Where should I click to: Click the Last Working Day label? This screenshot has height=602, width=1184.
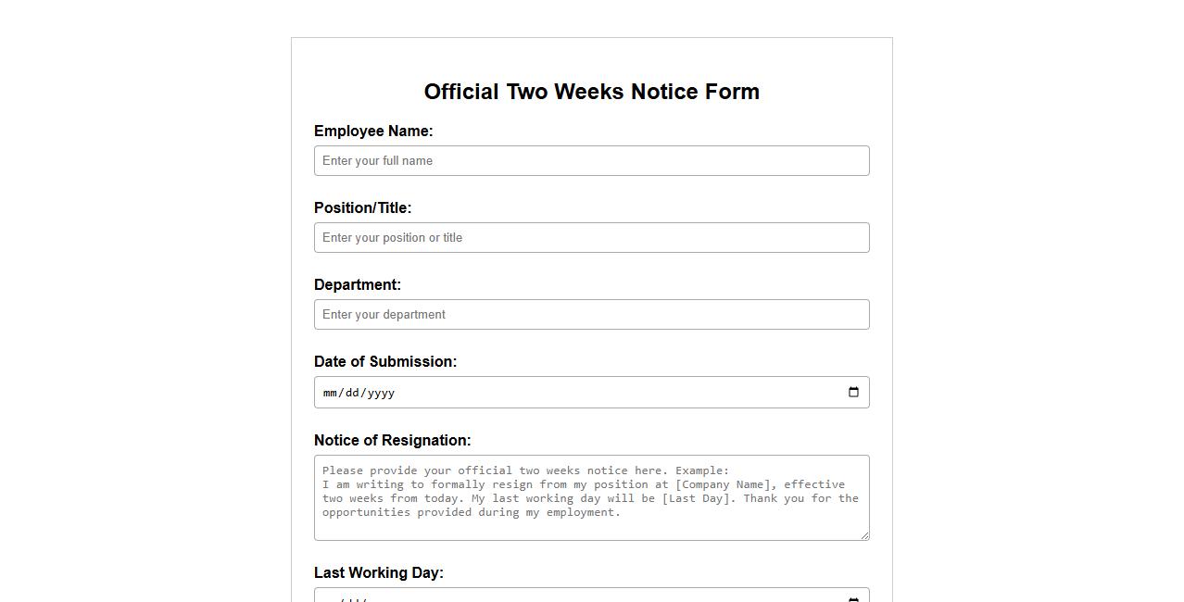pos(378,572)
